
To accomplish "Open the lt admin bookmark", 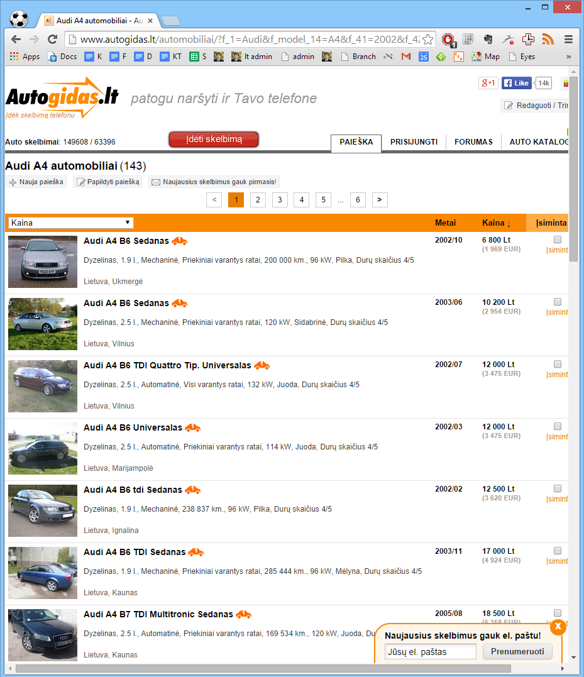I will click(x=253, y=57).
